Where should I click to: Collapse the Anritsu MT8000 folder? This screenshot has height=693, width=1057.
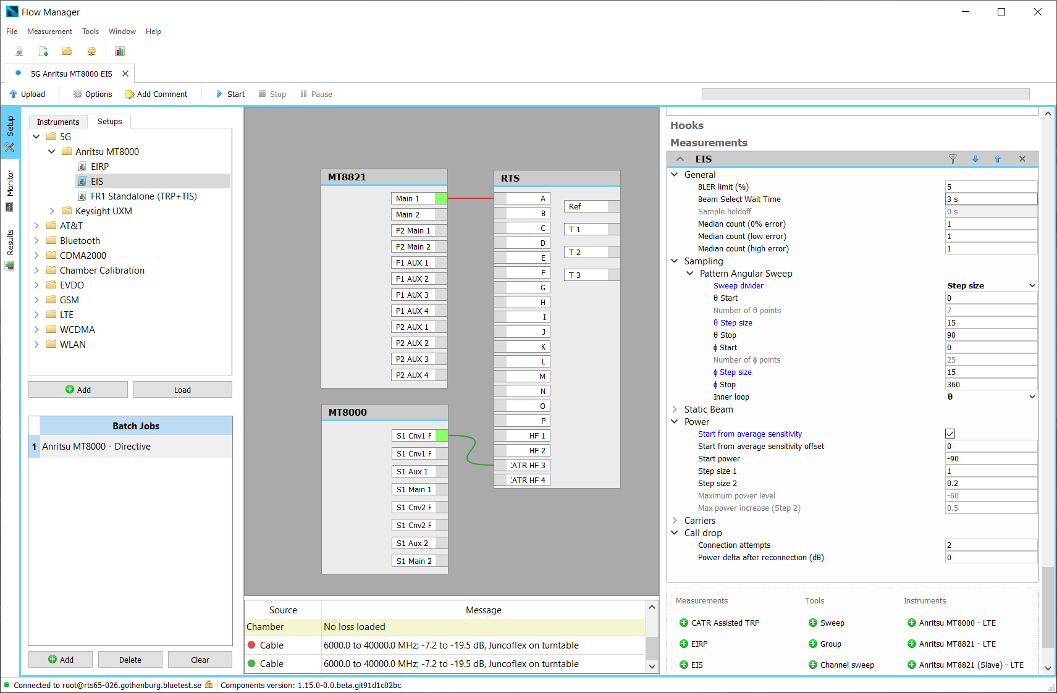(x=52, y=151)
